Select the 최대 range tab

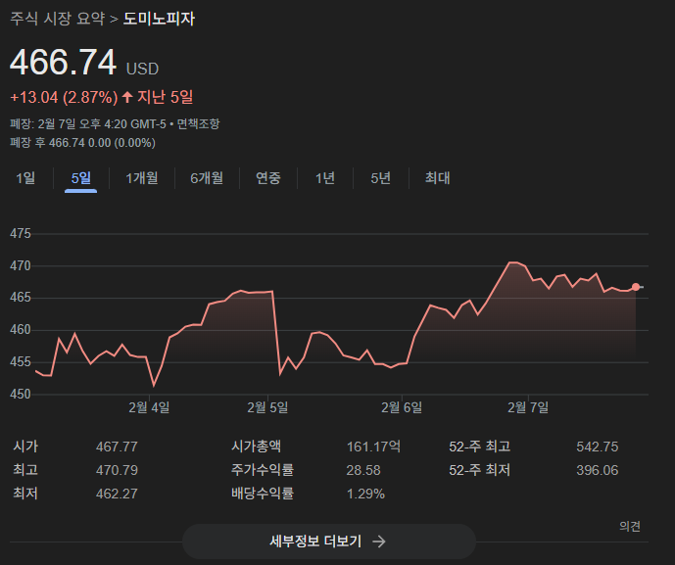click(x=437, y=177)
